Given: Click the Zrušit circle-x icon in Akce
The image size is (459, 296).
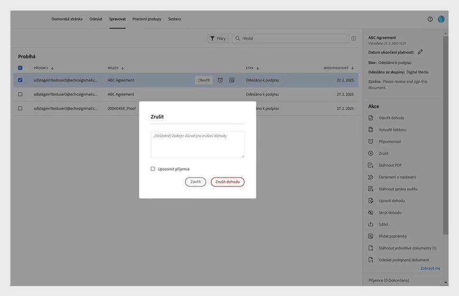Looking at the screenshot, I should click(x=371, y=153).
